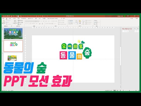Image resolution: width=141 pixels, height=106 pixels.
Task: Open the Shape Fill option
Action: click(x=89, y=21)
